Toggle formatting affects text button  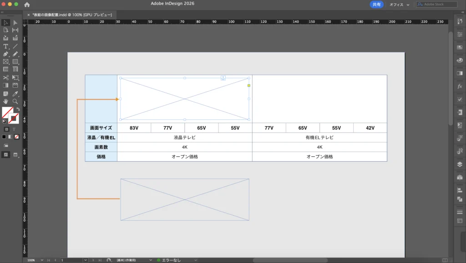coord(14,129)
